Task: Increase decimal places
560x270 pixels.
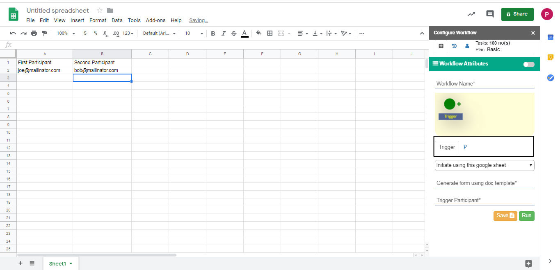Action: (x=116, y=34)
